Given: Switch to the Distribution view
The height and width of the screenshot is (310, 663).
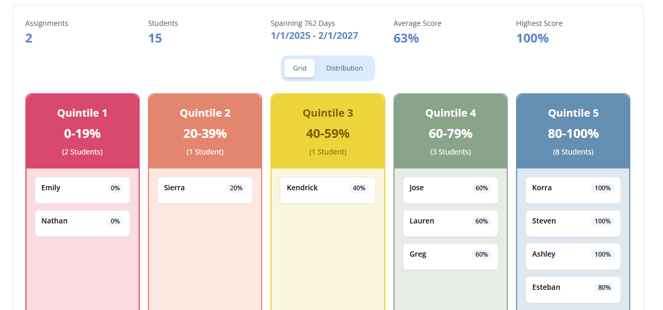Looking at the screenshot, I should 344,68.
